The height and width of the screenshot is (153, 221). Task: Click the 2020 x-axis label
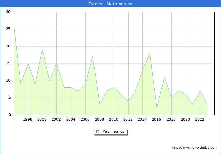click(186, 119)
